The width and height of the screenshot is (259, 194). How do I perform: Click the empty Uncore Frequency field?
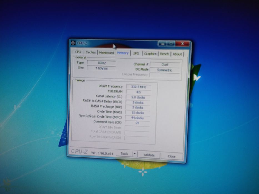[164, 75]
